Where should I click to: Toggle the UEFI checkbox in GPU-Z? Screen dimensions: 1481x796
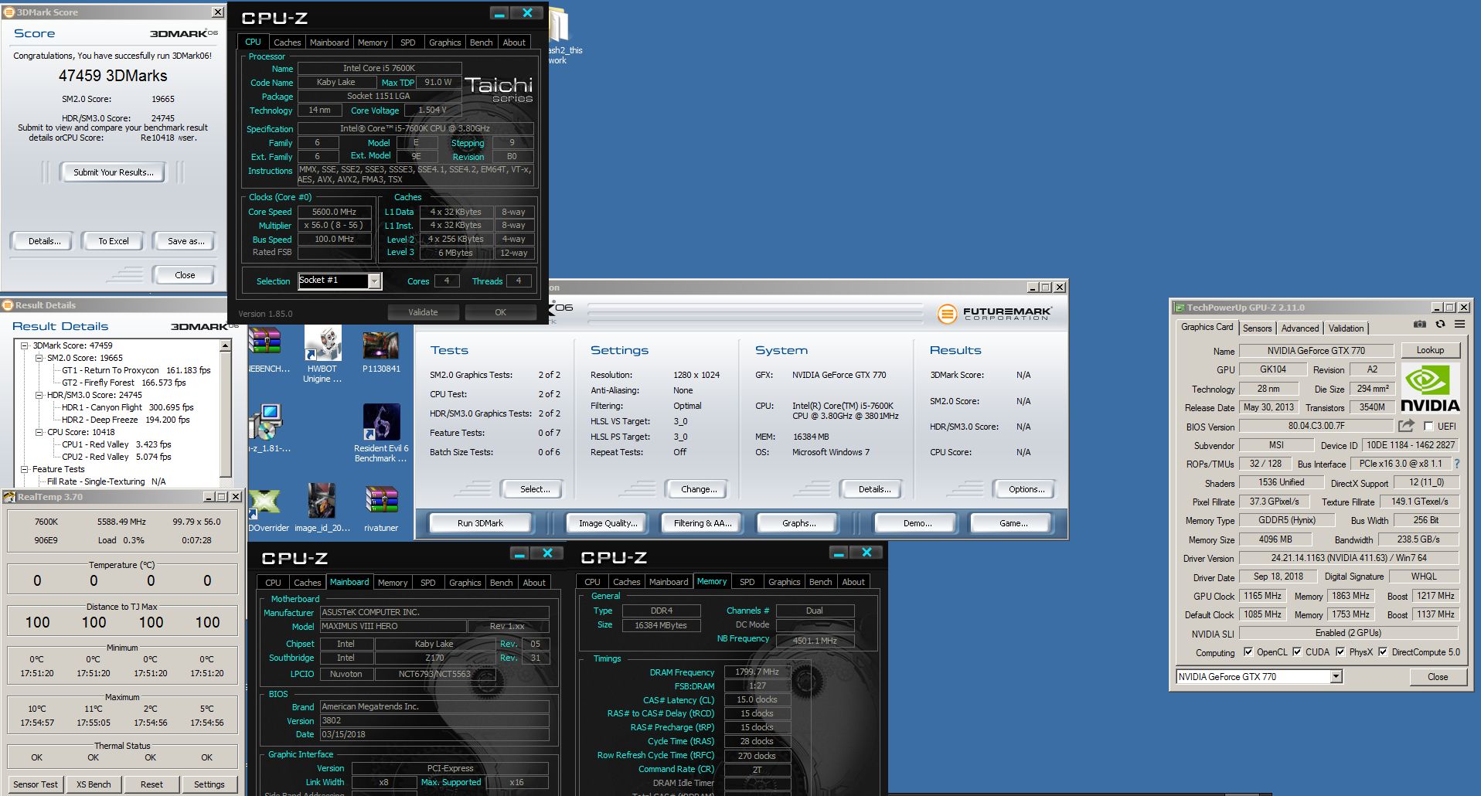1428,427
